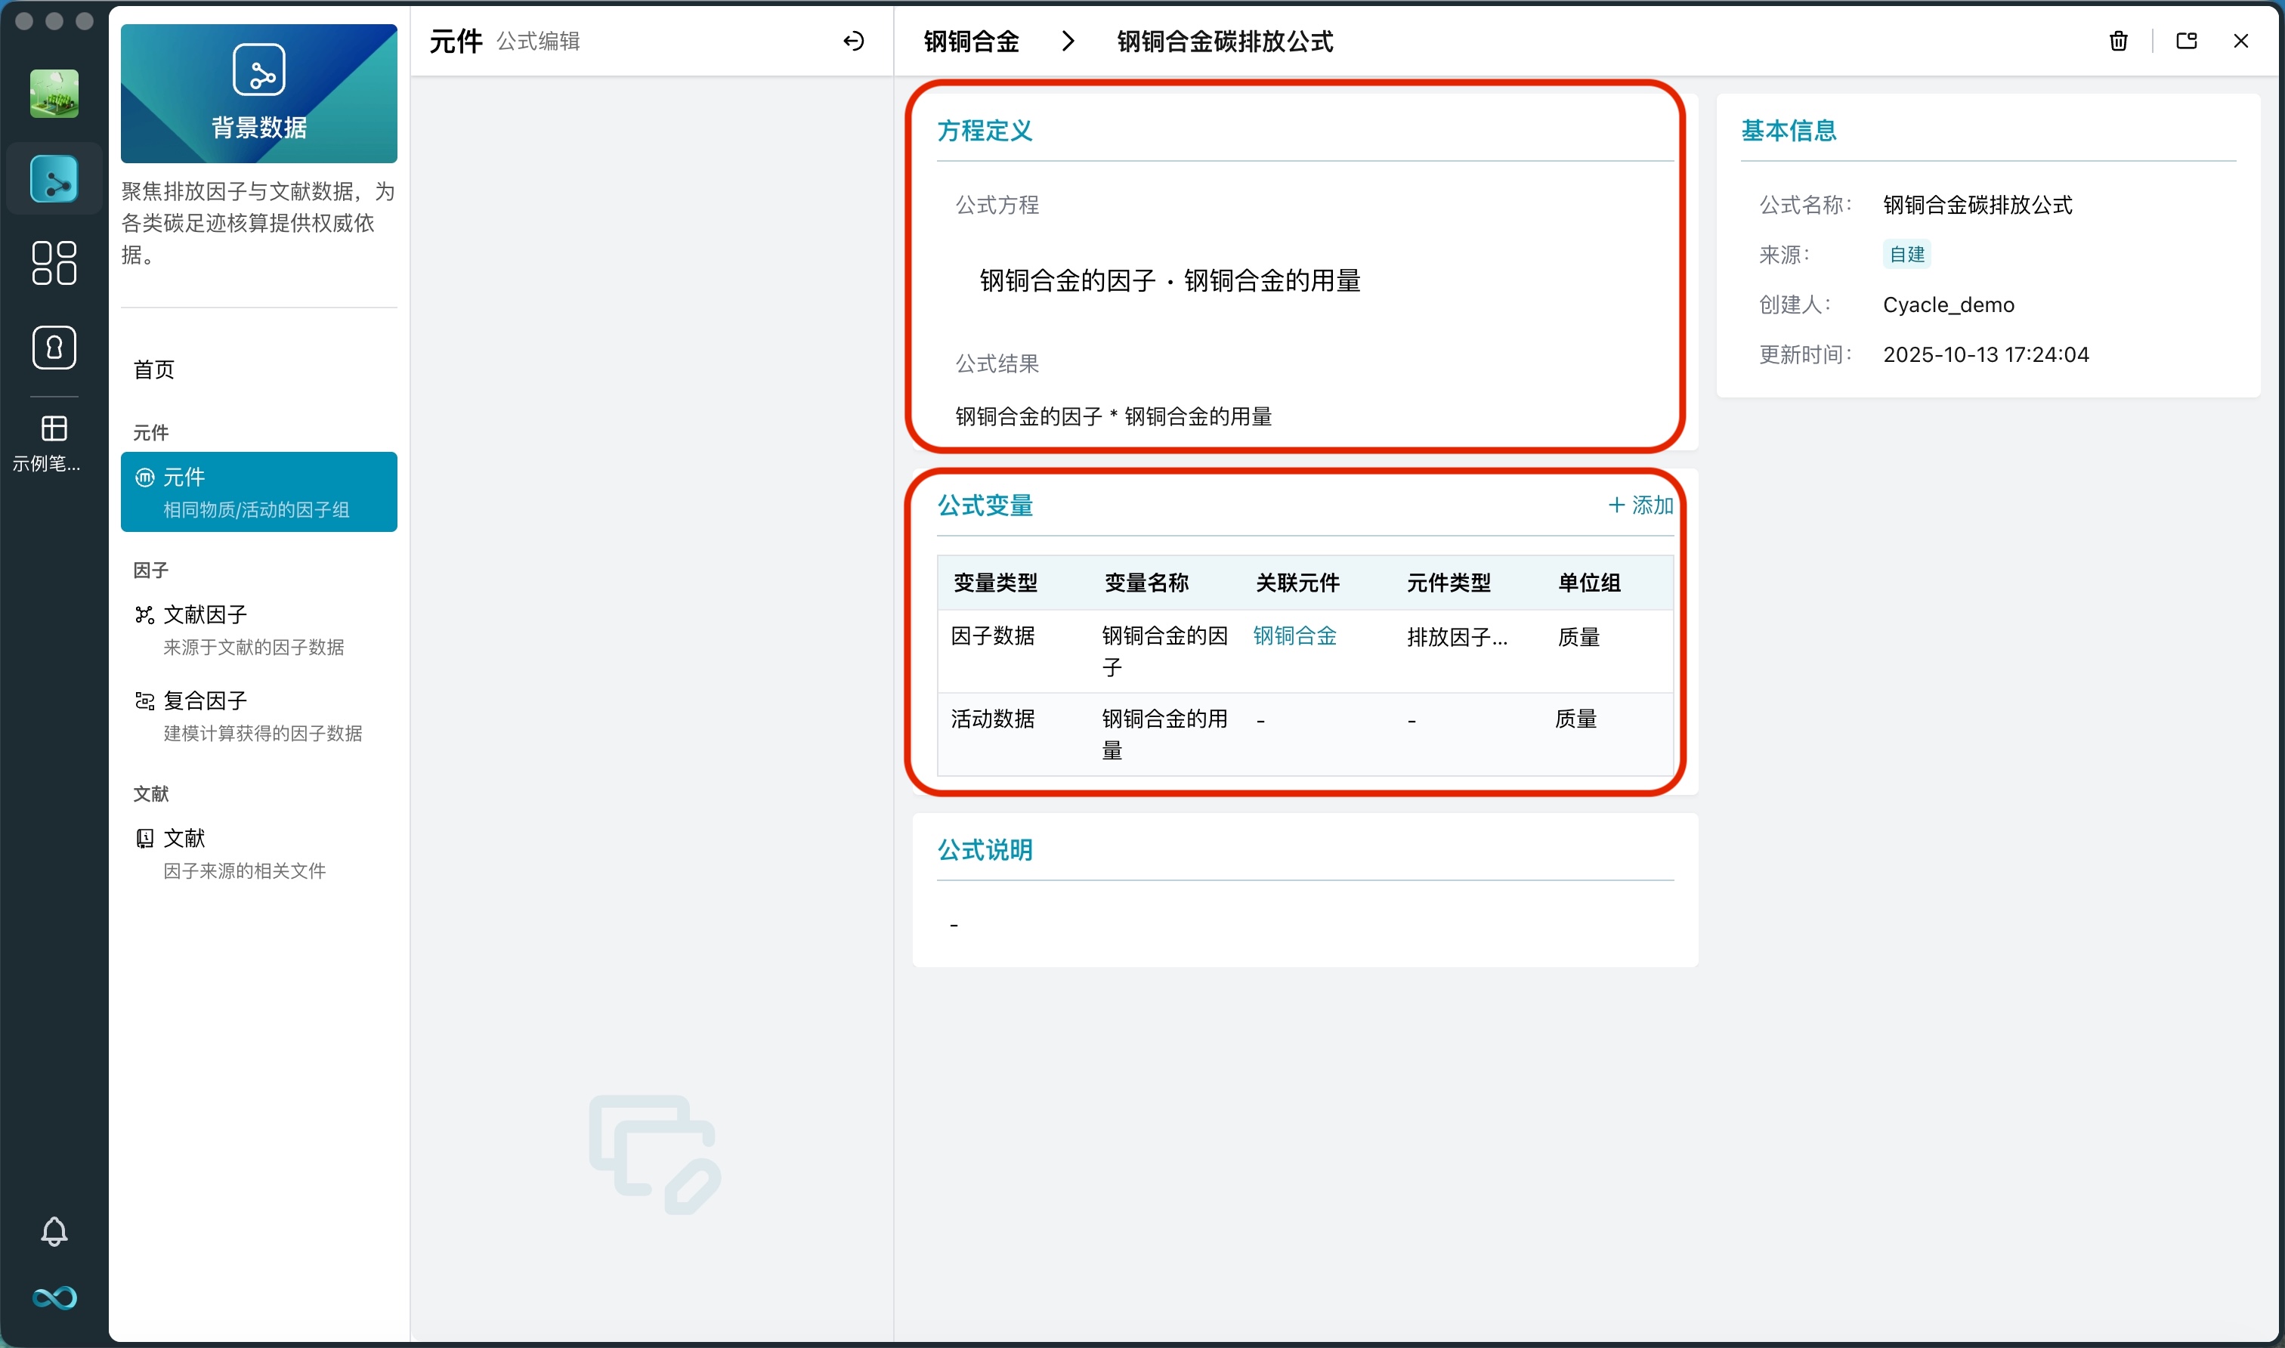Click the back arrow in the 公式编辑 header
This screenshot has height=1348, width=2285.
(852, 41)
